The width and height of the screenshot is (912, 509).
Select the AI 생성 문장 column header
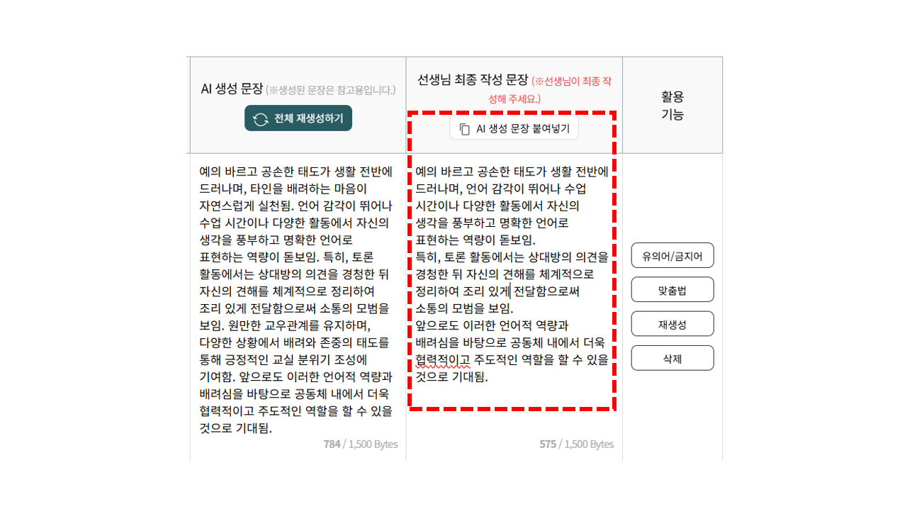click(231, 89)
